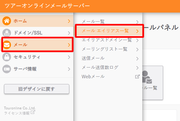The width and height of the screenshot is (180, 121).
Task: Click the Security padlock icon
Action: pos(7,57)
